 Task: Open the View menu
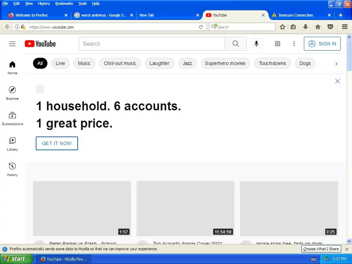pyautogui.click(x=29, y=3)
